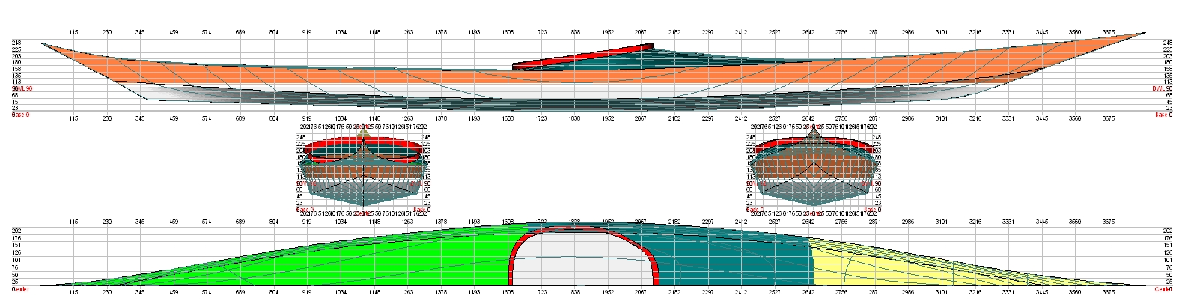The width and height of the screenshot is (1185, 307).
Task: Click height label 248 left of profile view
Action: click(x=16, y=43)
